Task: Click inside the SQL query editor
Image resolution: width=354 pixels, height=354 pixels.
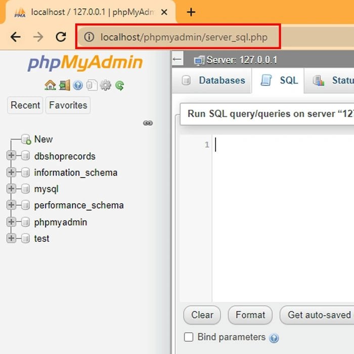Action: pos(283,218)
